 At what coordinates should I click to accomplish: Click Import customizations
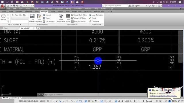tap(47, 15)
